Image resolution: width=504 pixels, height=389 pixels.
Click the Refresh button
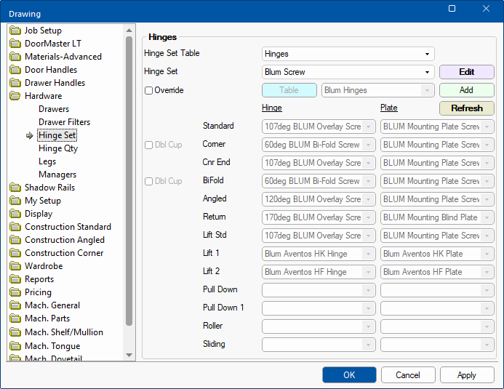coord(466,108)
